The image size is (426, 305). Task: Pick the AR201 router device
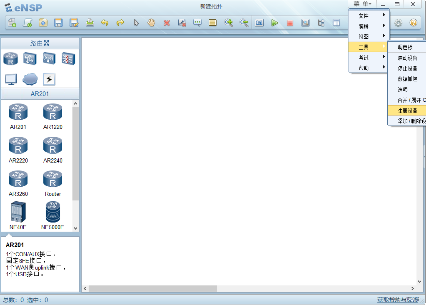pos(18,116)
